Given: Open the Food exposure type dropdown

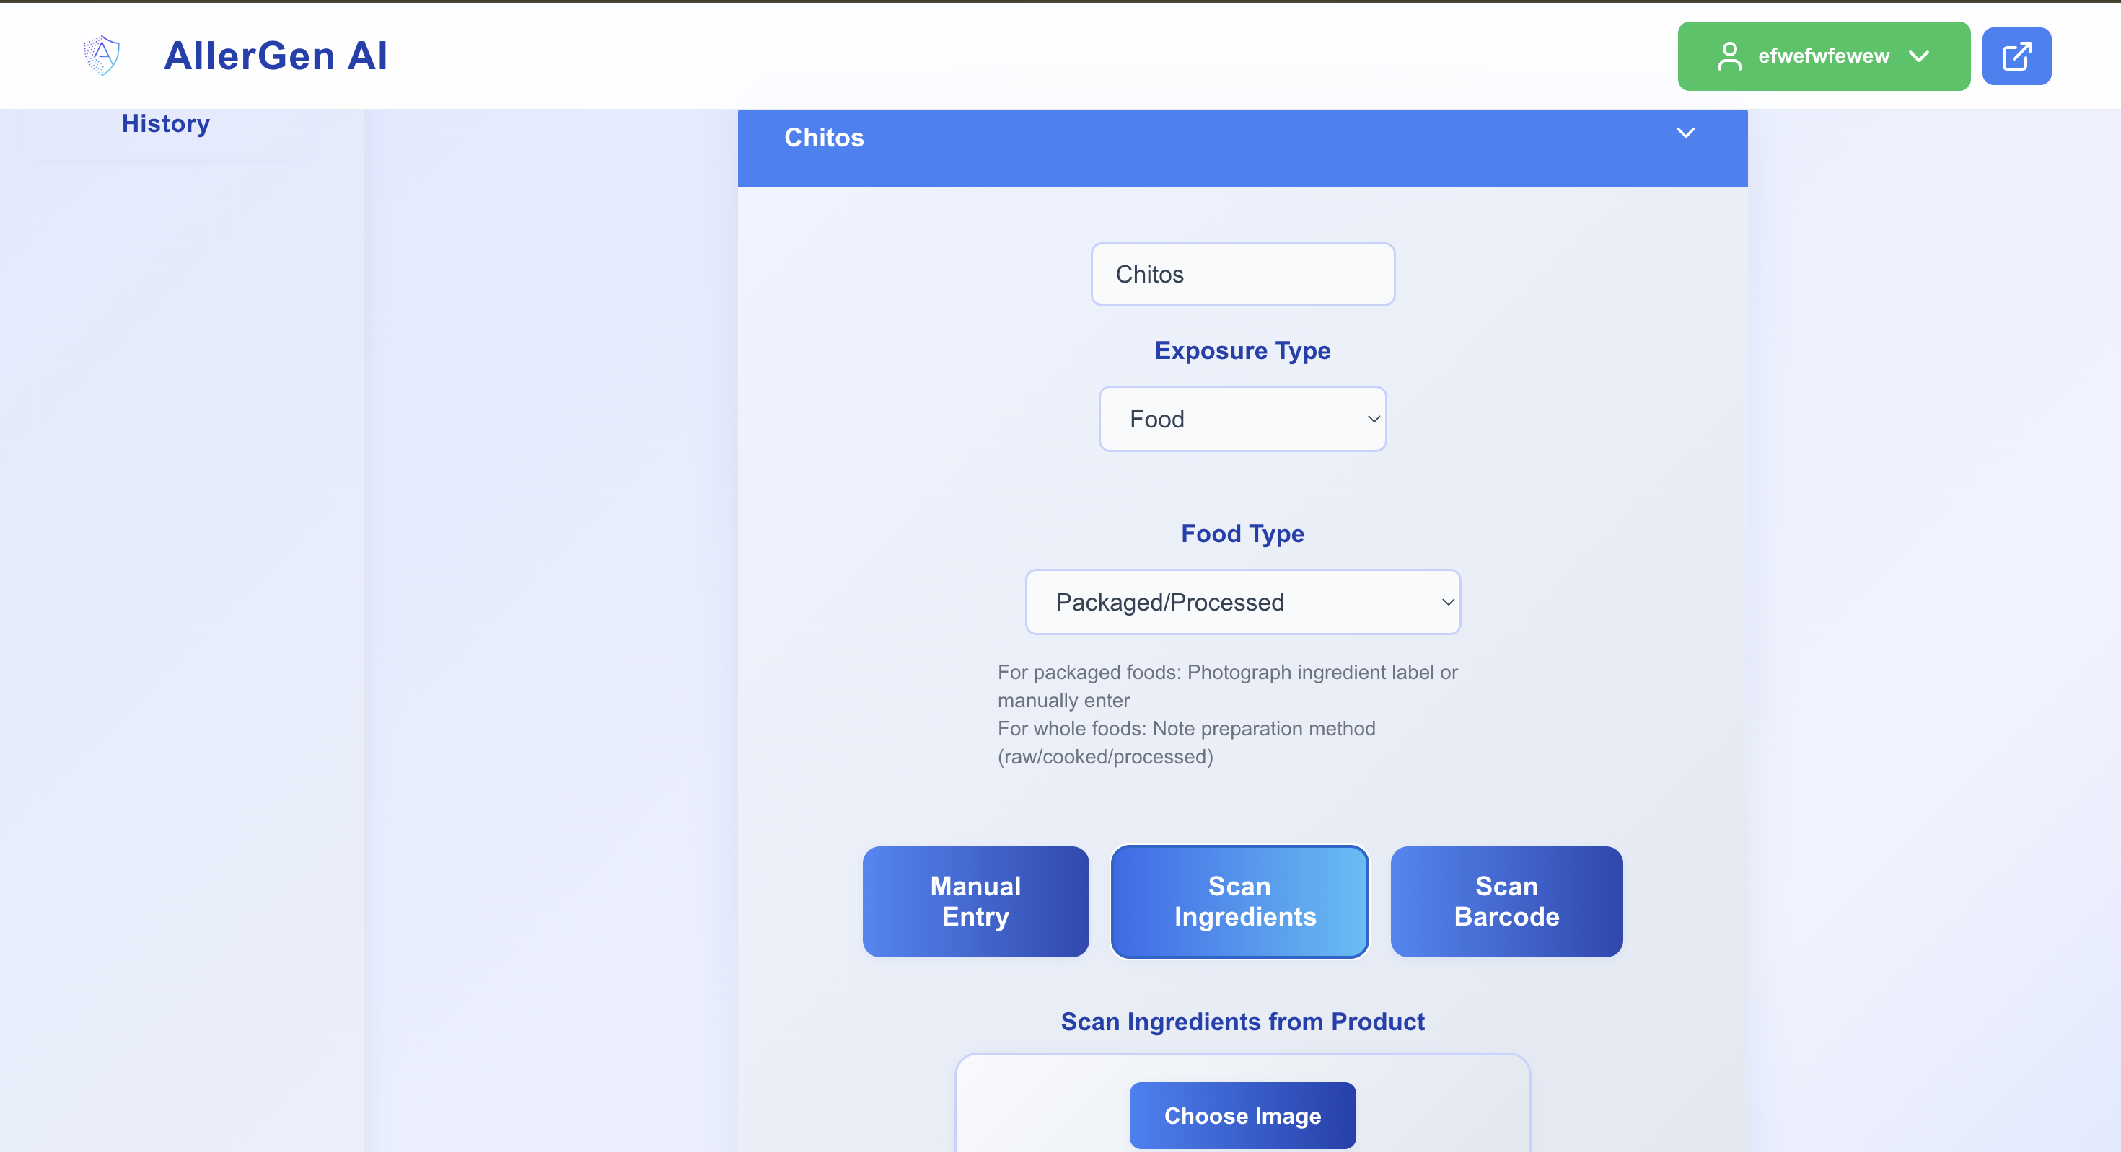Looking at the screenshot, I should 1242,419.
